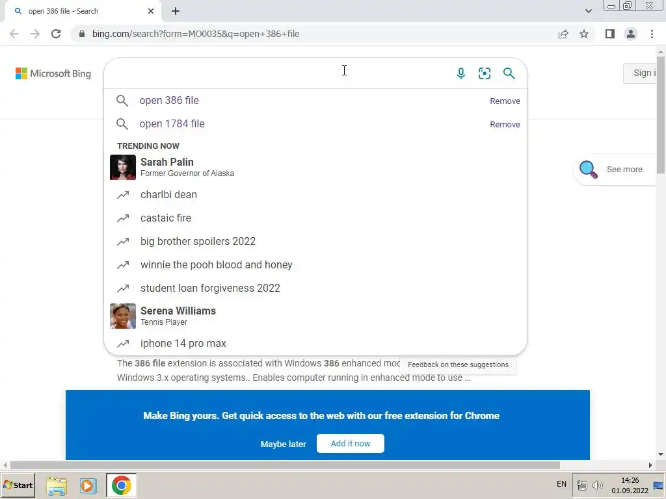Choose 'charlbi dean' trending text

click(168, 195)
